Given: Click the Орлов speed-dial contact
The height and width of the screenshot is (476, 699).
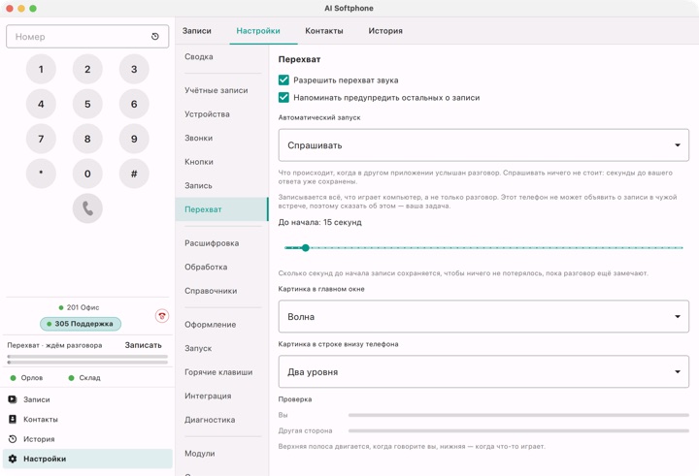Looking at the screenshot, I should click(x=27, y=377).
